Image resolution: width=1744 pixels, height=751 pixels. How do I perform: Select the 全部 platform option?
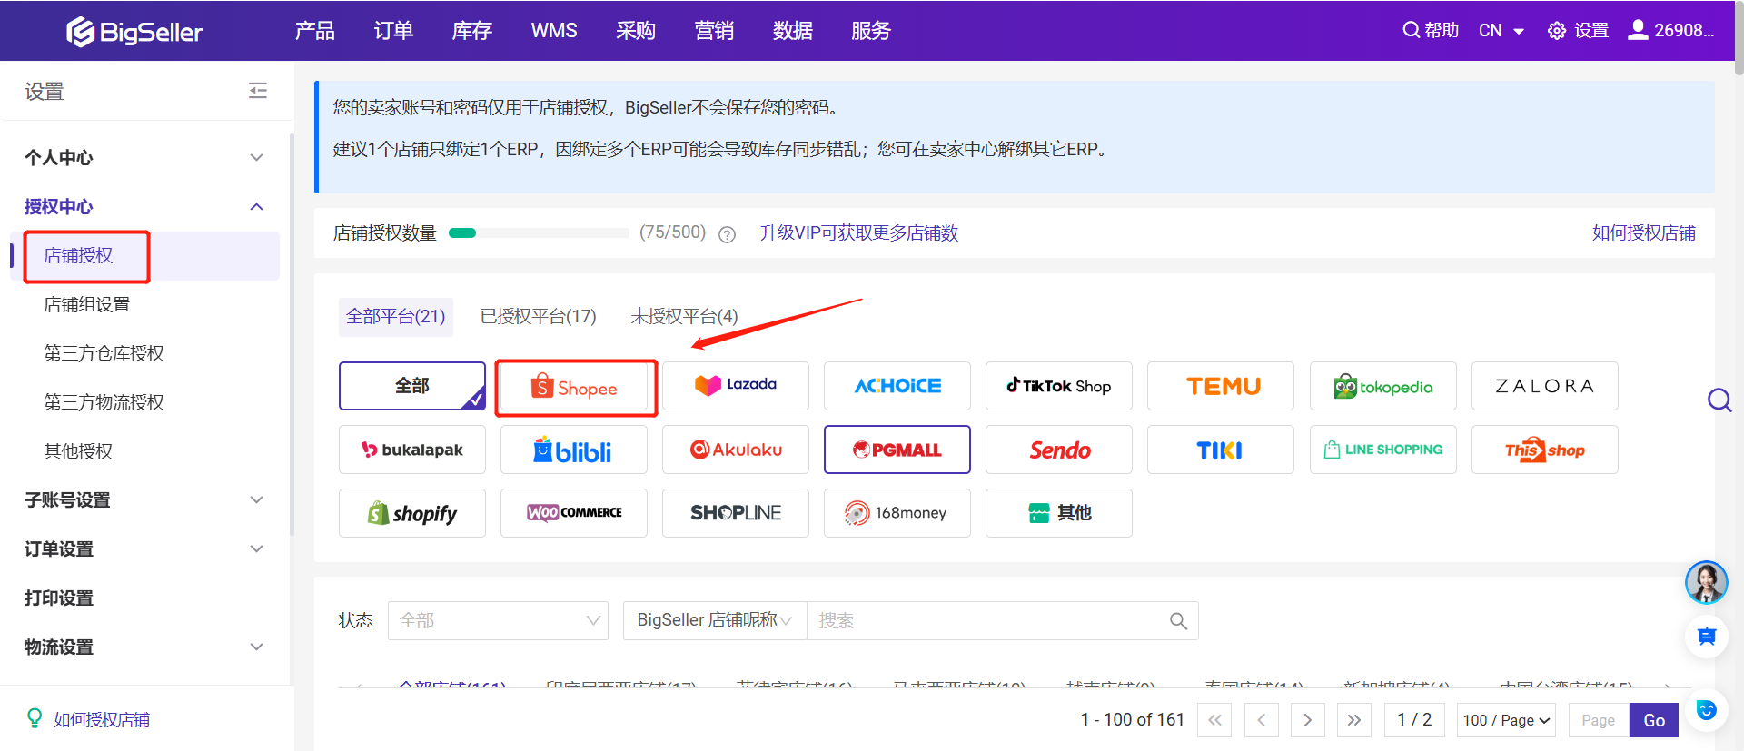click(x=412, y=386)
